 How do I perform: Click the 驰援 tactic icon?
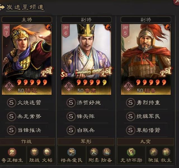point(154,152)
